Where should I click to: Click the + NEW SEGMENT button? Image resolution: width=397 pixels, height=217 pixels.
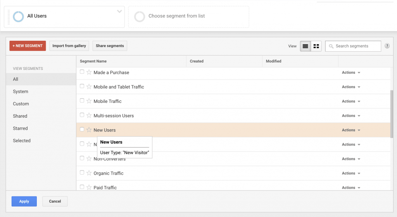(28, 46)
